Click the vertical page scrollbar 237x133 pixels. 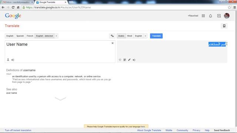236,69
